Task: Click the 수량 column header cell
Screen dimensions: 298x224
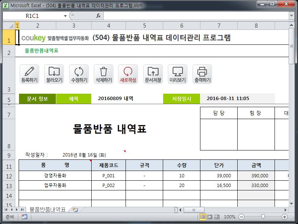Action: click(181, 165)
